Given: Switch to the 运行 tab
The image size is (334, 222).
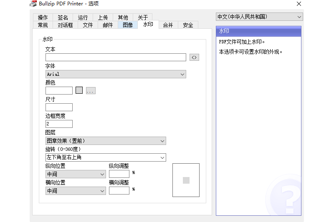Looking at the screenshot, I should pos(83,17).
